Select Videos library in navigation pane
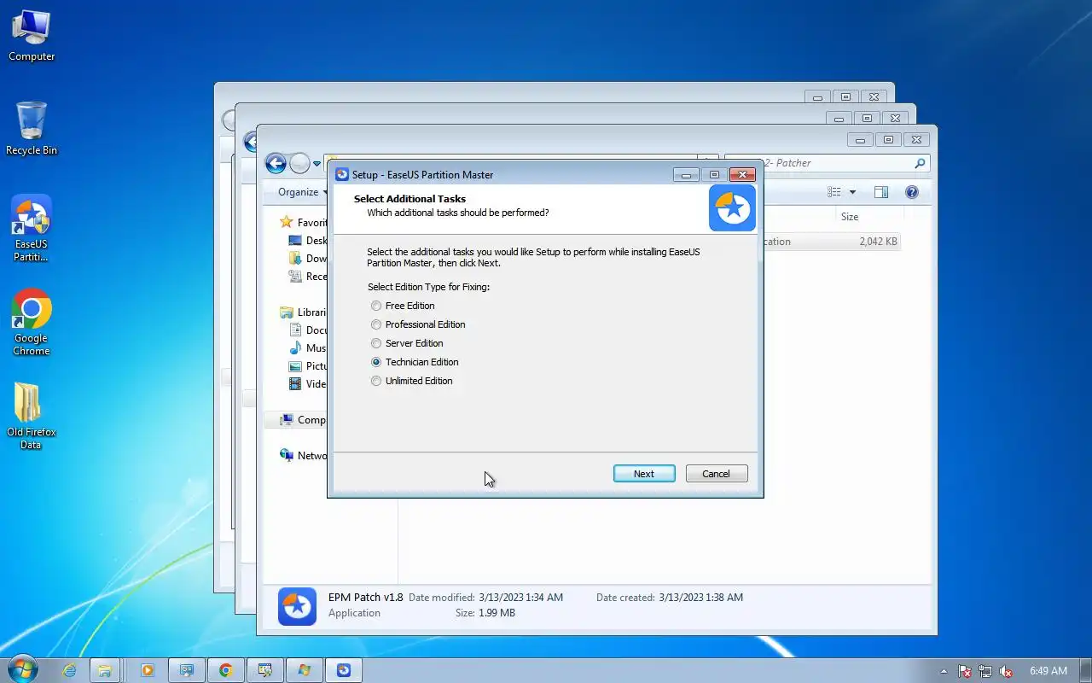1092x683 pixels. coord(308,384)
